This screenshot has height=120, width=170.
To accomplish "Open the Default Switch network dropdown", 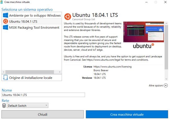I will click(27, 105).
